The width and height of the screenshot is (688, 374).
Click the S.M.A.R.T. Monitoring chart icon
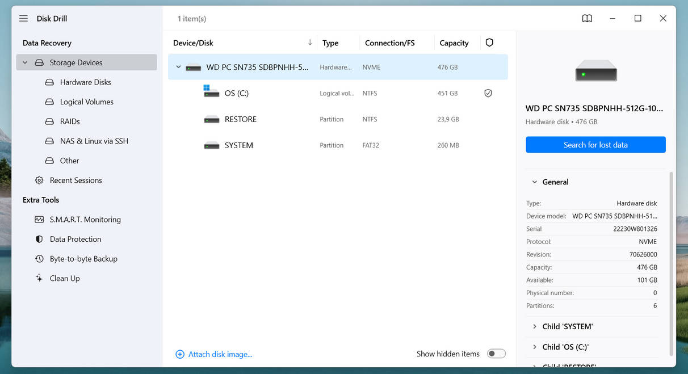click(x=39, y=220)
